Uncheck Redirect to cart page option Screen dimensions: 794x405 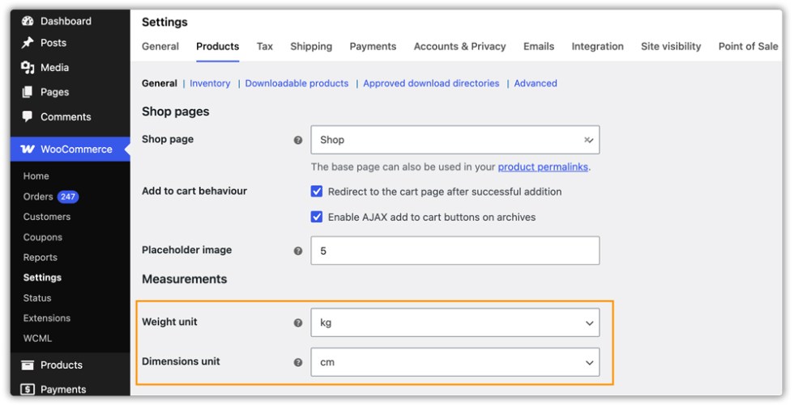point(317,192)
